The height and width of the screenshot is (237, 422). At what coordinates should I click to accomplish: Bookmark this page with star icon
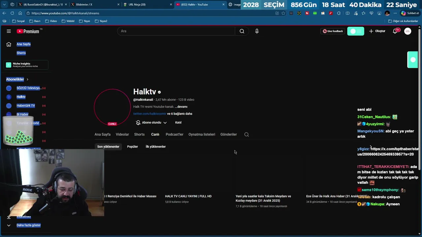click(283, 13)
